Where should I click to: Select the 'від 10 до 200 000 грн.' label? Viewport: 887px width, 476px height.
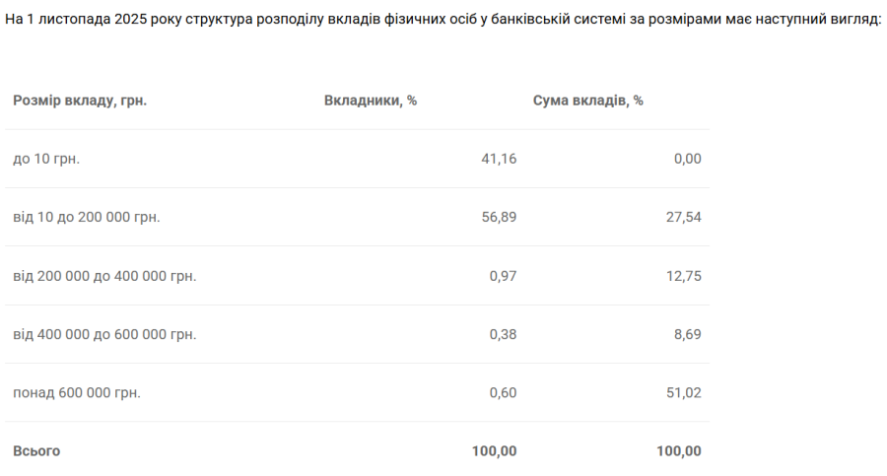87,217
